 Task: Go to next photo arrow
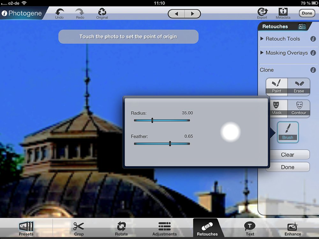192,14
